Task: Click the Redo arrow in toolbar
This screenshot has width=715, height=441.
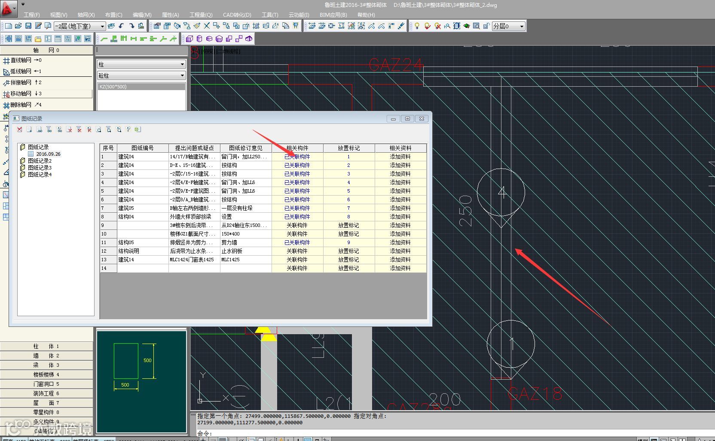Action: point(131,26)
